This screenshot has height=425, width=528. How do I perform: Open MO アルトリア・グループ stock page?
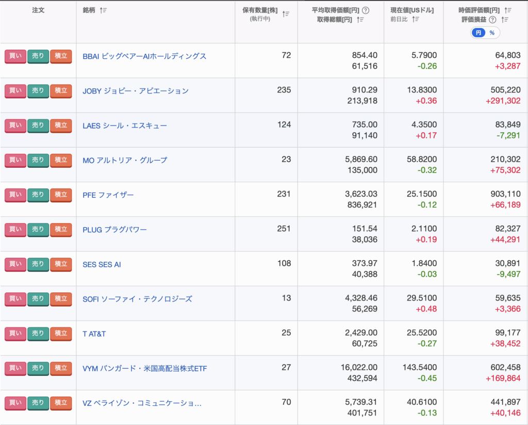[125, 160]
